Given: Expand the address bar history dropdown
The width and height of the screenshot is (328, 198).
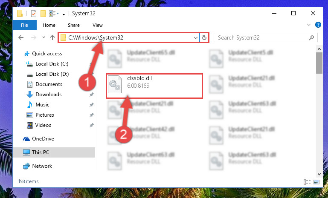Looking at the screenshot, I should point(196,38).
